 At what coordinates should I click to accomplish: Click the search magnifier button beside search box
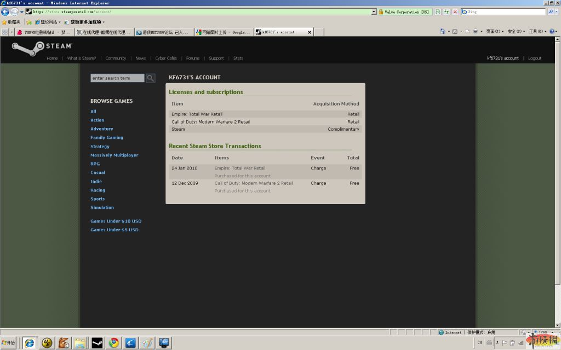[x=150, y=78]
